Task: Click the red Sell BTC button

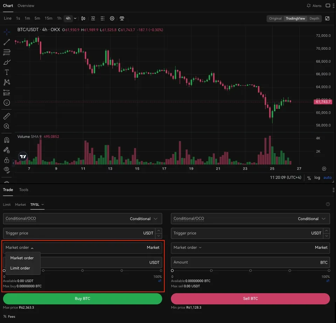Action: point(250,299)
